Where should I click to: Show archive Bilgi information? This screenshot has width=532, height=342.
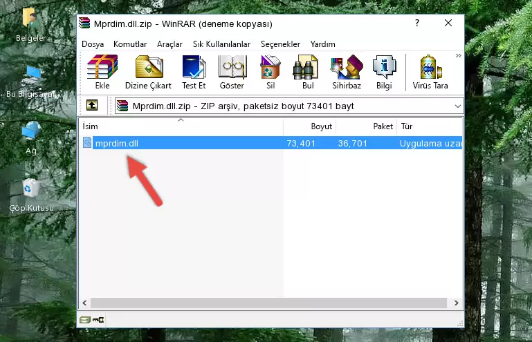click(384, 72)
